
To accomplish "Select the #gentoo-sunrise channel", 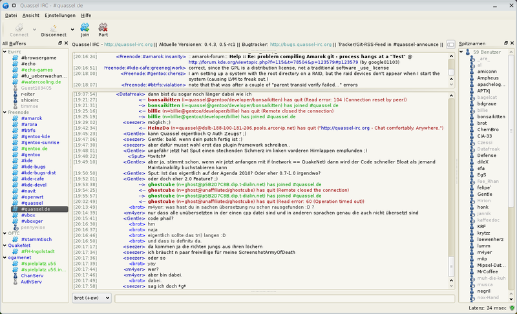I will (40, 143).
